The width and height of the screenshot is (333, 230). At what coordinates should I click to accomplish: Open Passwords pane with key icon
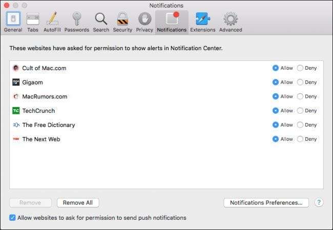(x=76, y=22)
